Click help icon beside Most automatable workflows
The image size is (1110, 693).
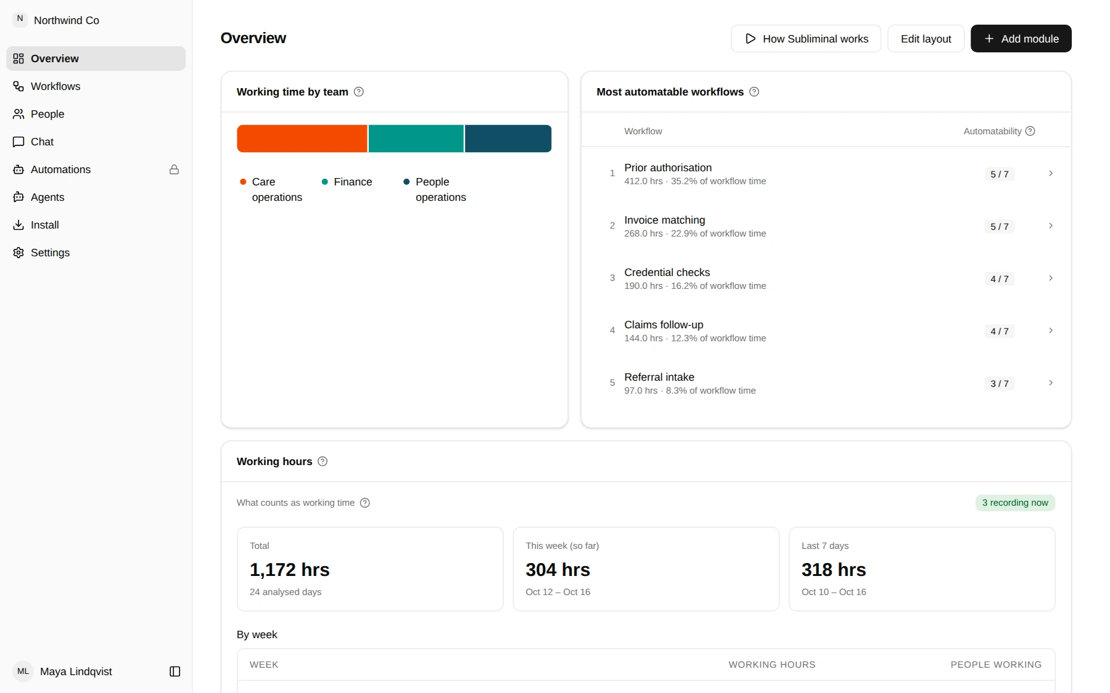754,92
